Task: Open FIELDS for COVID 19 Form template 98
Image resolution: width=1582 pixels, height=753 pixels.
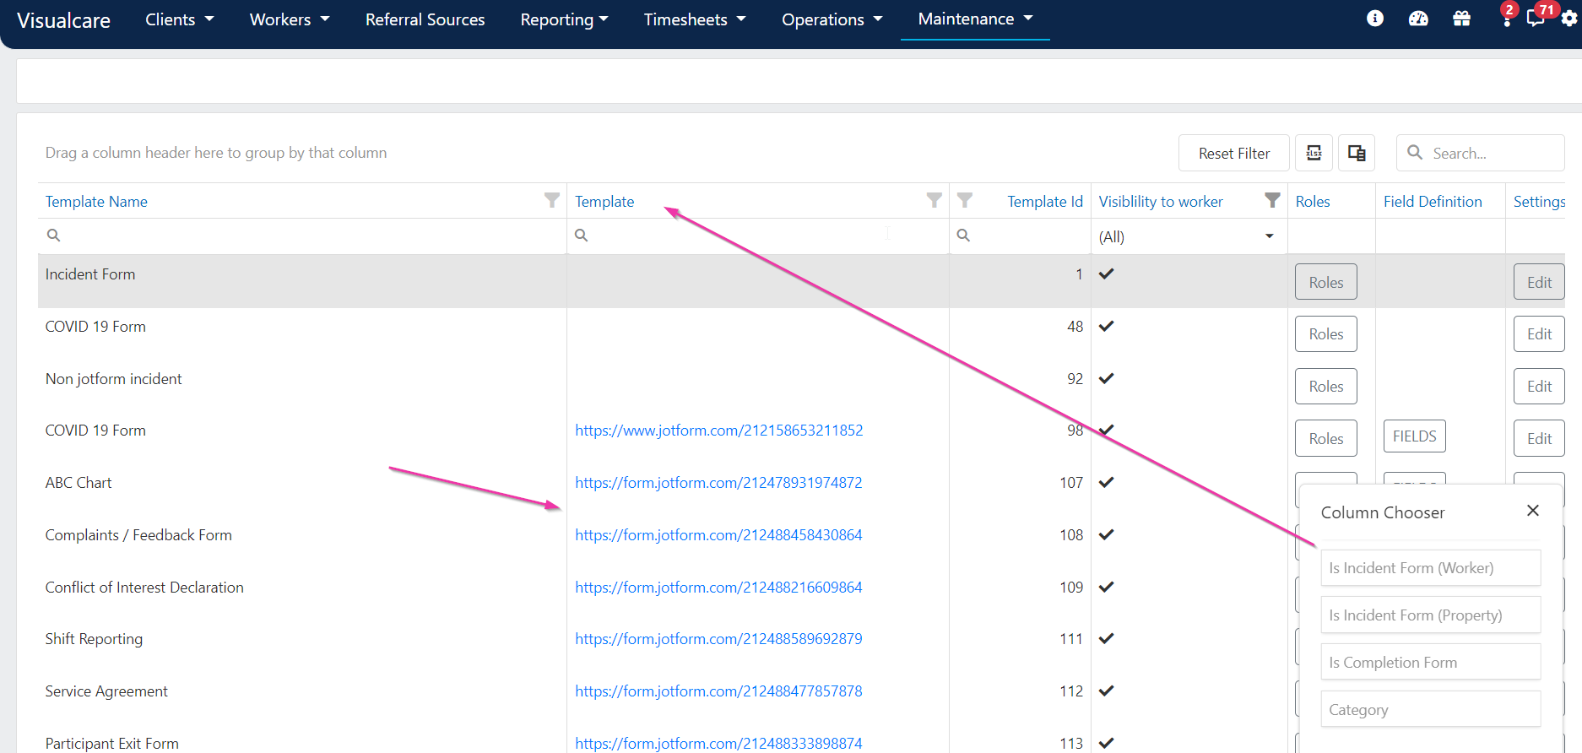Action: (1414, 436)
